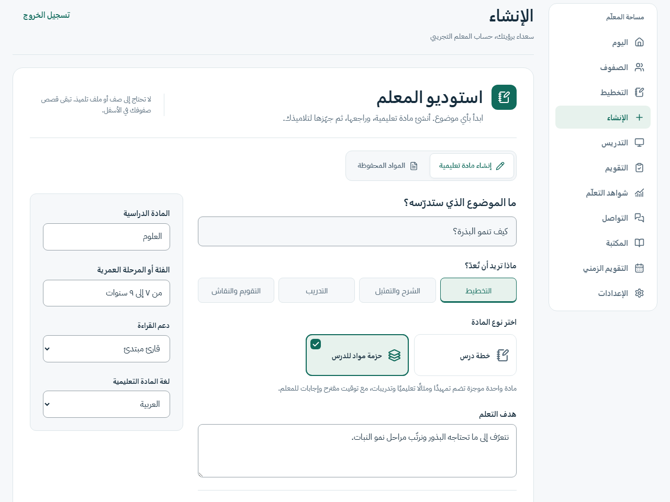Open the دعم القراءة dropdown

[x=106, y=349]
